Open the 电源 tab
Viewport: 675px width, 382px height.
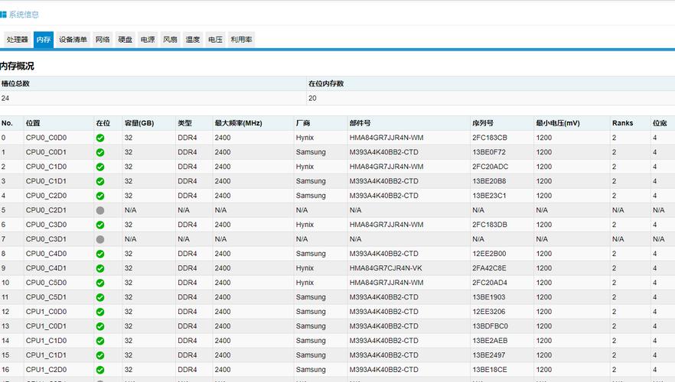(148, 40)
